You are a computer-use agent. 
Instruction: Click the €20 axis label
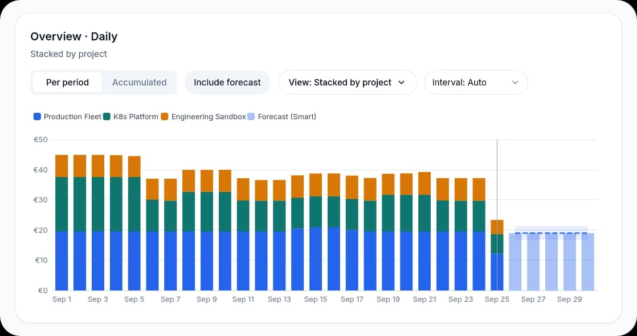point(40,231)
